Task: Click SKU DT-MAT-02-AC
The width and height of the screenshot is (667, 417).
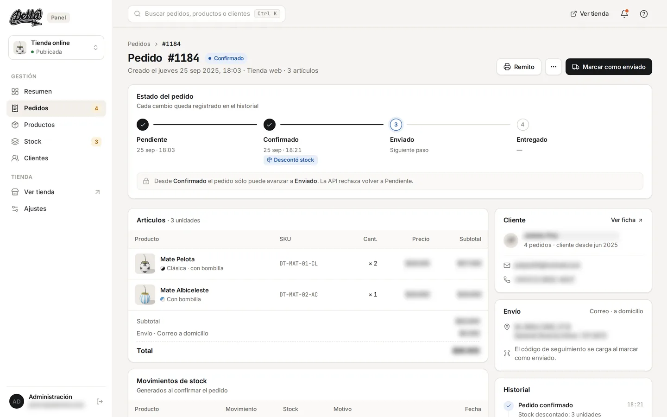Action: (299, 295)
